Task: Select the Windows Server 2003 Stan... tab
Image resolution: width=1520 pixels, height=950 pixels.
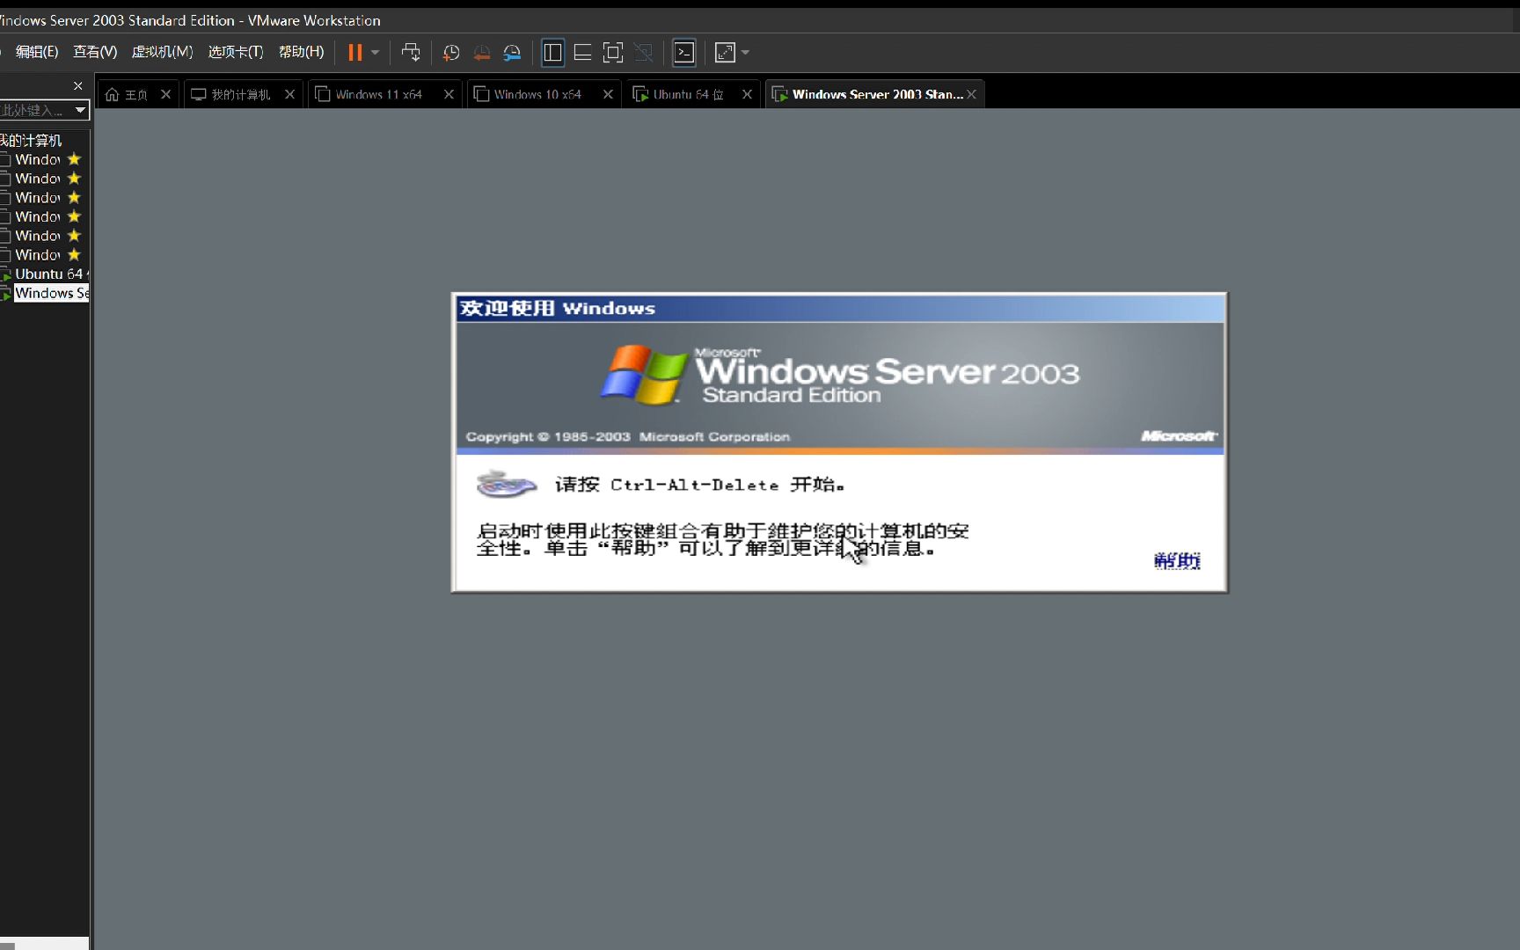Action: [x=868, y=94]
